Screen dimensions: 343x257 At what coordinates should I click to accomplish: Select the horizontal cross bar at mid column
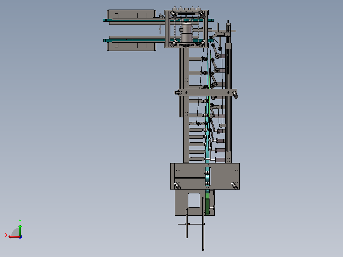click(x=207, y=92)
